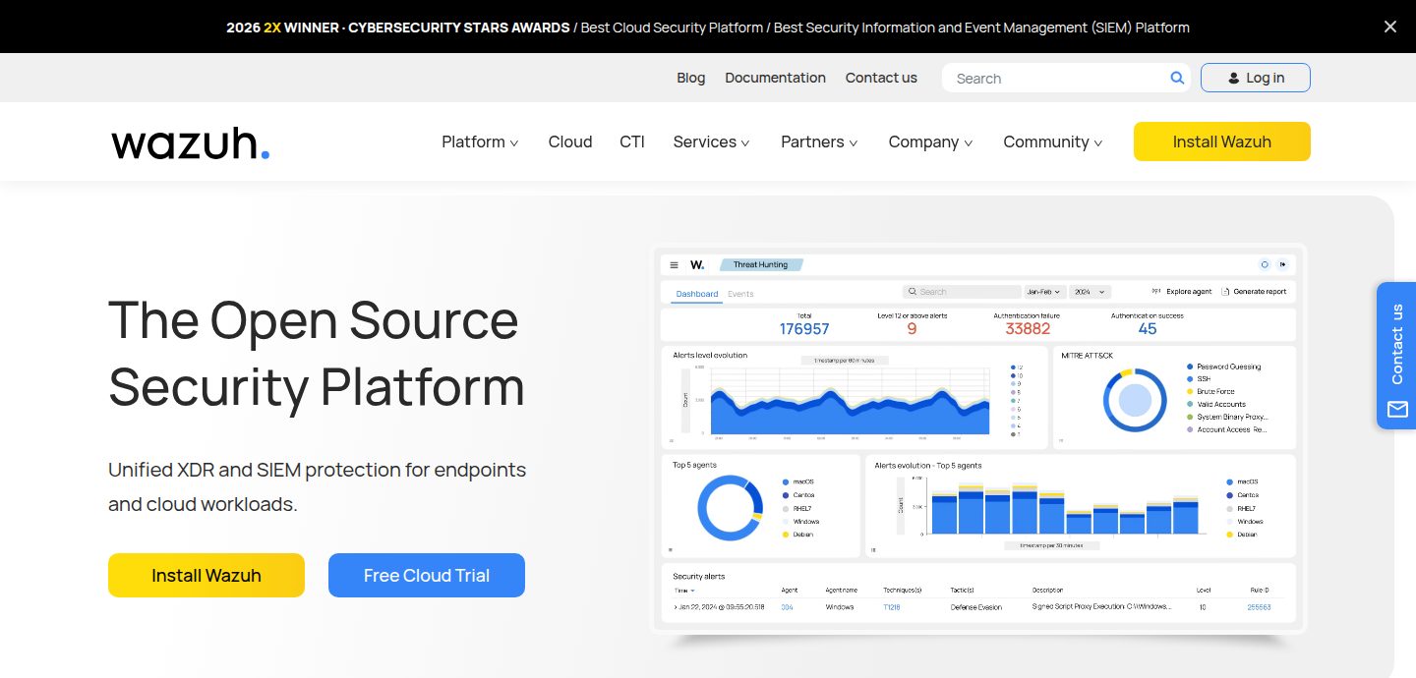Click the user icon in Log in button
Image resolution: width=1416 pixels, height=678 pixels.
pyautogui.click(x=1234, y=78)
